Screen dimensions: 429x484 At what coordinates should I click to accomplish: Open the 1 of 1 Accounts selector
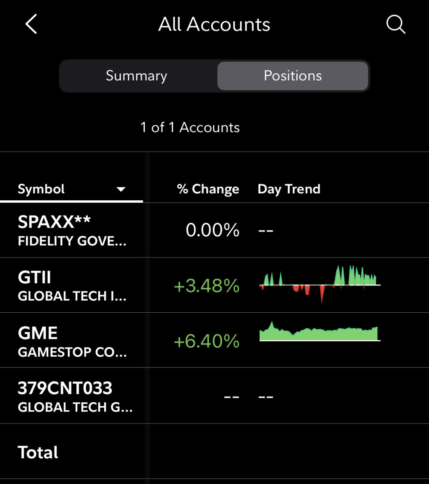pos(190,127)
